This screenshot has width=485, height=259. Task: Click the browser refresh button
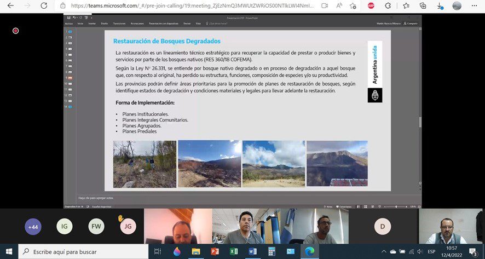tap(48, 5)
